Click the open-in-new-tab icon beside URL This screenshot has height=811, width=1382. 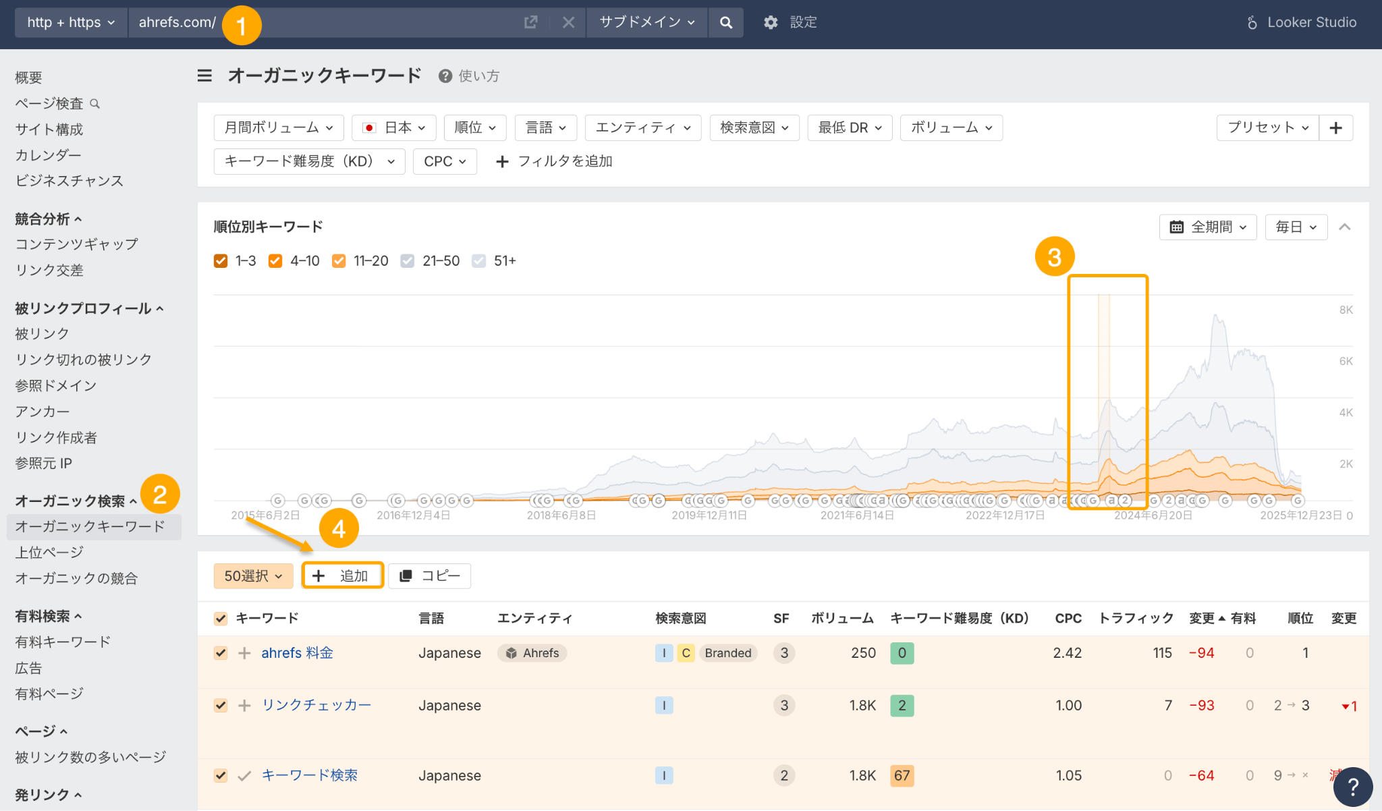coord(531,22)
